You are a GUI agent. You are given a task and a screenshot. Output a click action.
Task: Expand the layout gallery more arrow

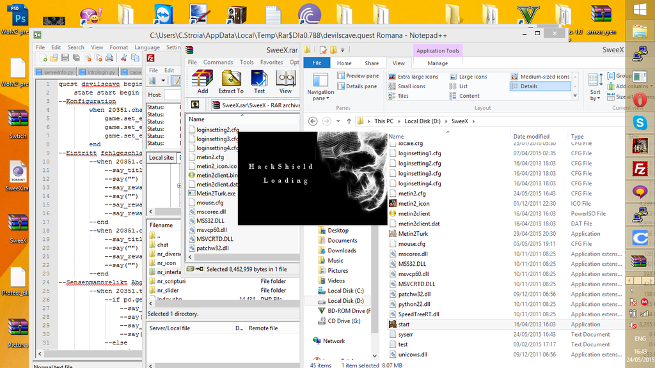tap(575, 96)
